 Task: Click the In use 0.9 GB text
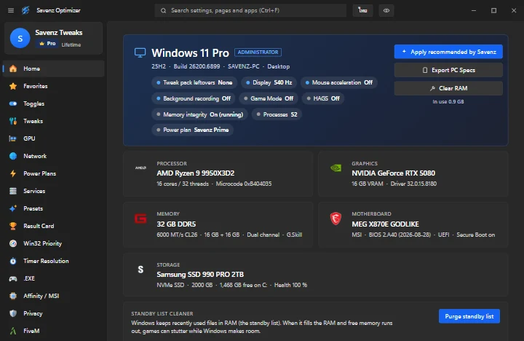point(448,102)
